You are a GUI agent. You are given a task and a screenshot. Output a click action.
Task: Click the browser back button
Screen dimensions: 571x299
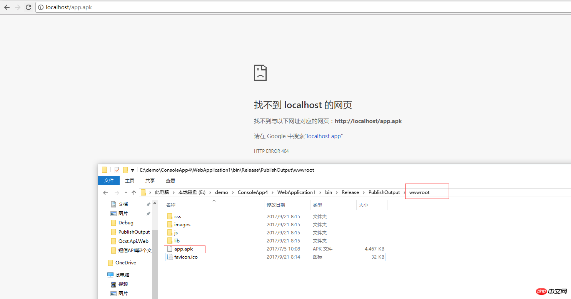coord(7,7)
